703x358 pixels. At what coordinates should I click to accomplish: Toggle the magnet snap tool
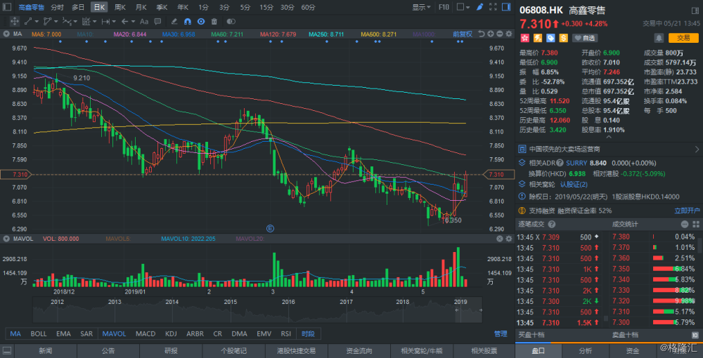(188, 21)
